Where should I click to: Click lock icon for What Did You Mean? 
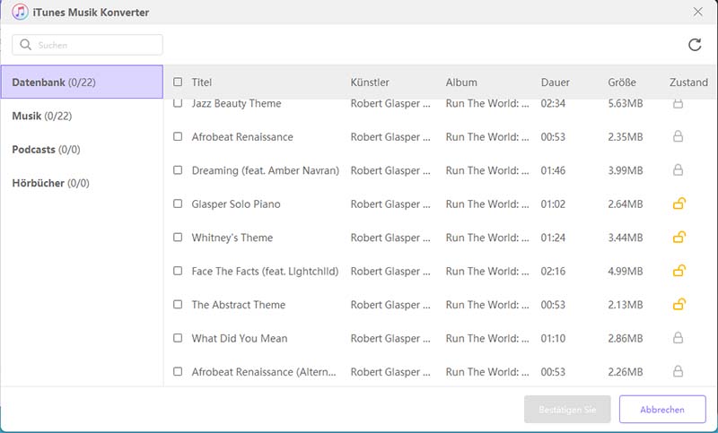coord(678,338)
